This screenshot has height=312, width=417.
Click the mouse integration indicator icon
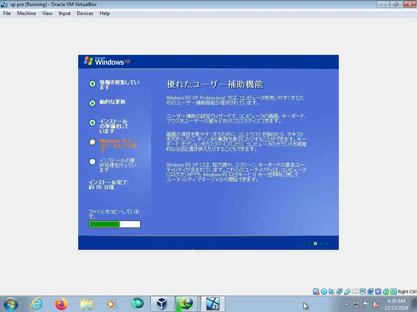pos(386,292)
